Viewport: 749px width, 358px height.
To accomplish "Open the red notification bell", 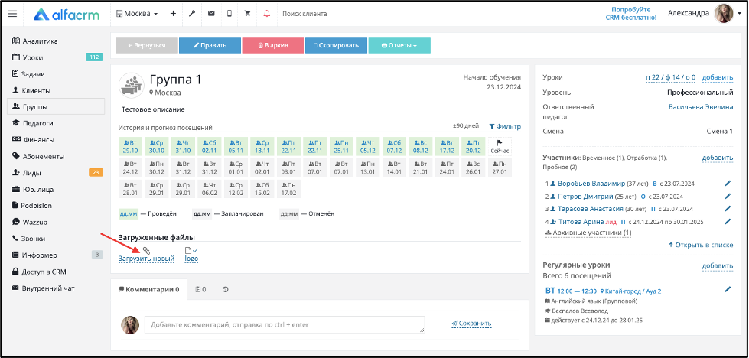I will [266, 14].
